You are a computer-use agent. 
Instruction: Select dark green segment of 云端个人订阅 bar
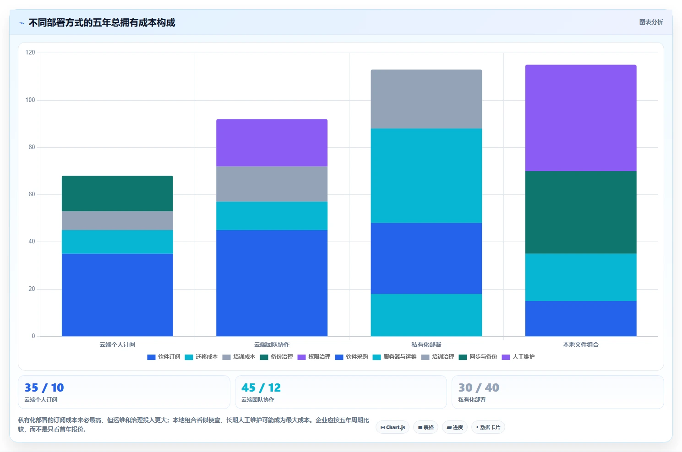117,194
